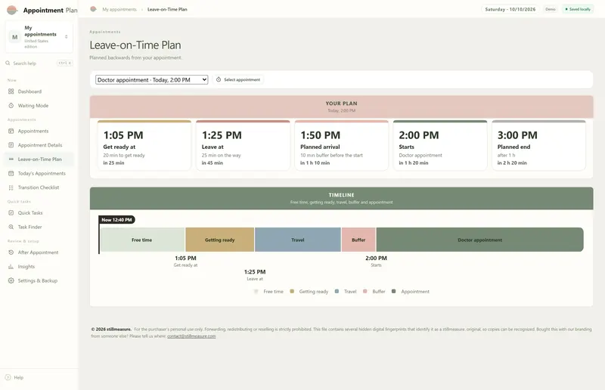Click the Free time timeline segment
Viewport: 605px width, 390px height.
pos(142,240)
